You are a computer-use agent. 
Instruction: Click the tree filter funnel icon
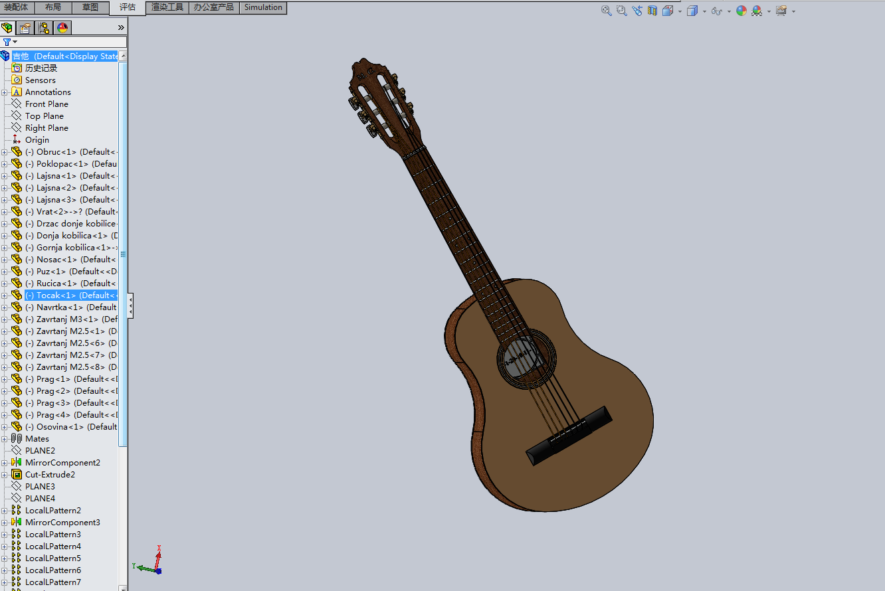(7, 42)
